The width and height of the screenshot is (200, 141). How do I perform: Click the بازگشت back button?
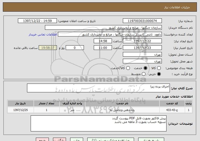(59, 139)
